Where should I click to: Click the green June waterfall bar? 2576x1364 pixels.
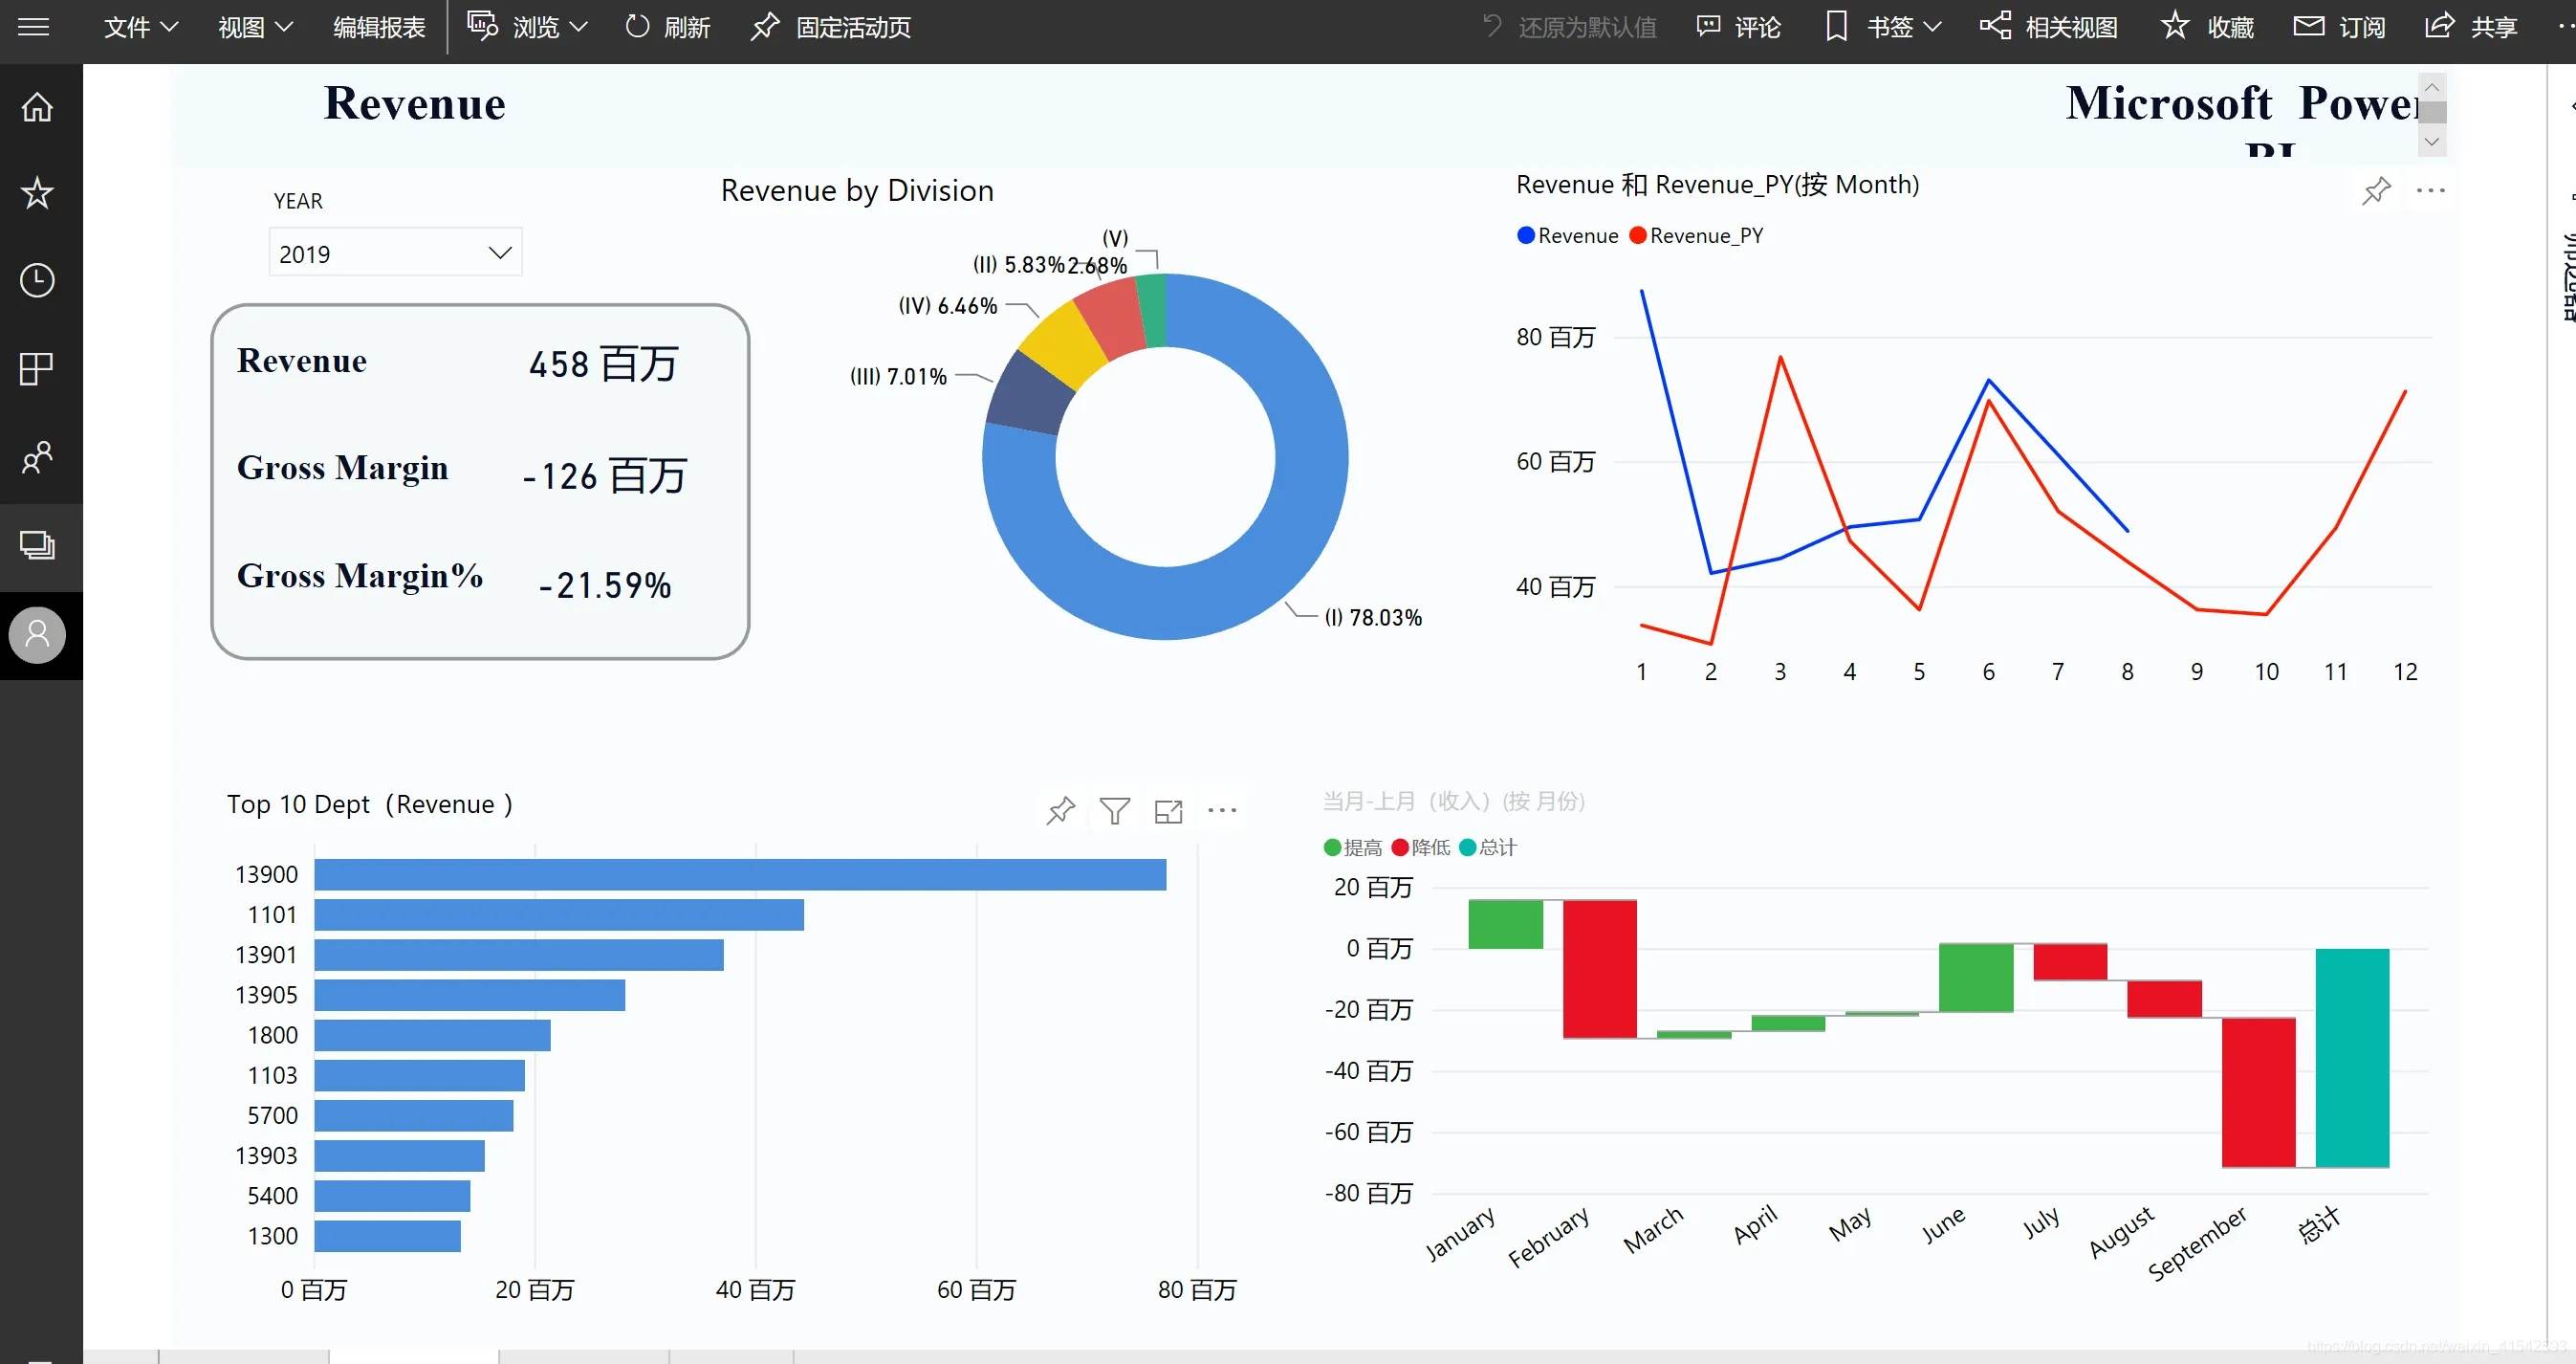1975,977
